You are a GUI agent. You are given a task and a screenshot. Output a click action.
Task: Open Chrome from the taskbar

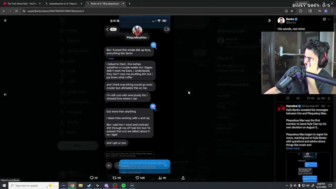coord(72,186)
